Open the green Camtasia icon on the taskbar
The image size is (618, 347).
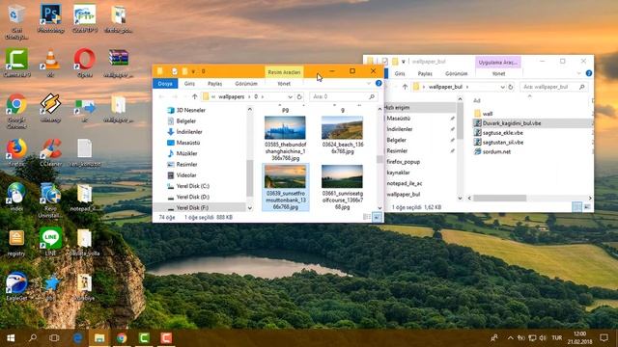[144, 338]
